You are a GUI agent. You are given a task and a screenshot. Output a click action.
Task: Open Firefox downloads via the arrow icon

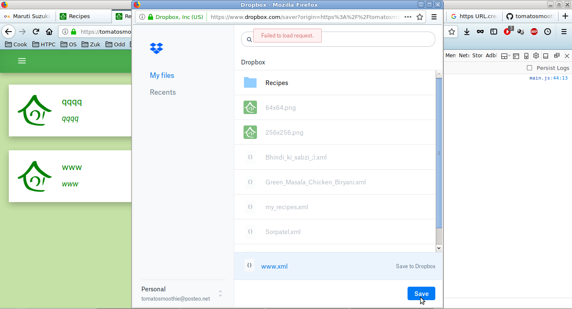pos(466,32)
